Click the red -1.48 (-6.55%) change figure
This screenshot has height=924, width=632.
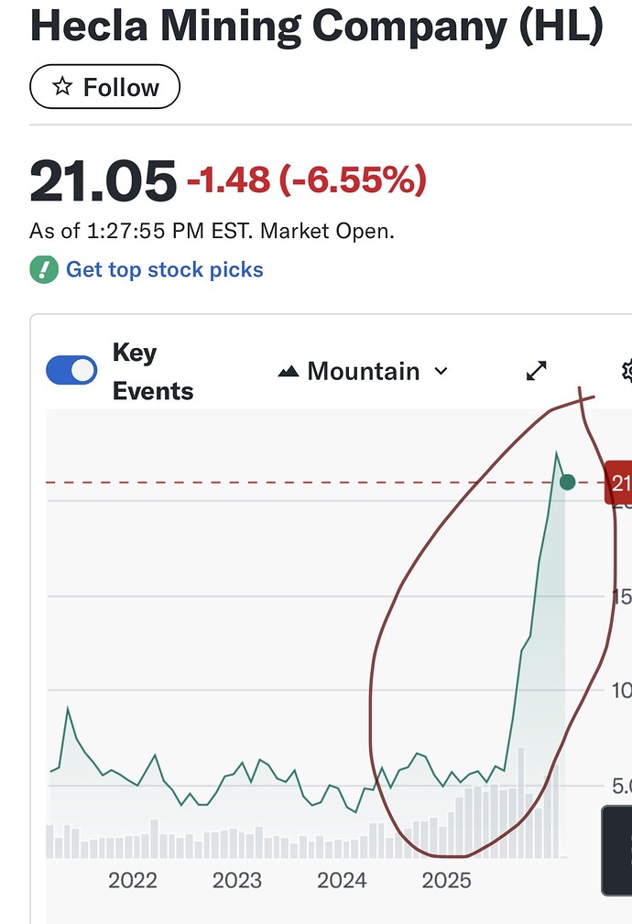(x=307, y=181)
